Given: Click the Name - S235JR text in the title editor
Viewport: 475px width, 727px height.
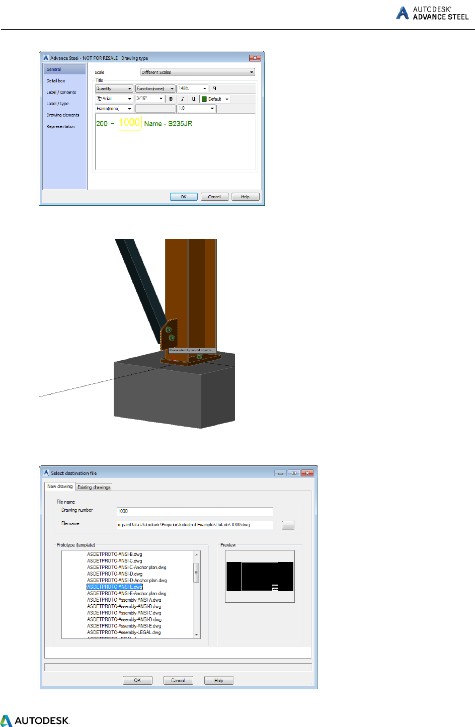Looking at the screenshot, I should pos(168,124).
